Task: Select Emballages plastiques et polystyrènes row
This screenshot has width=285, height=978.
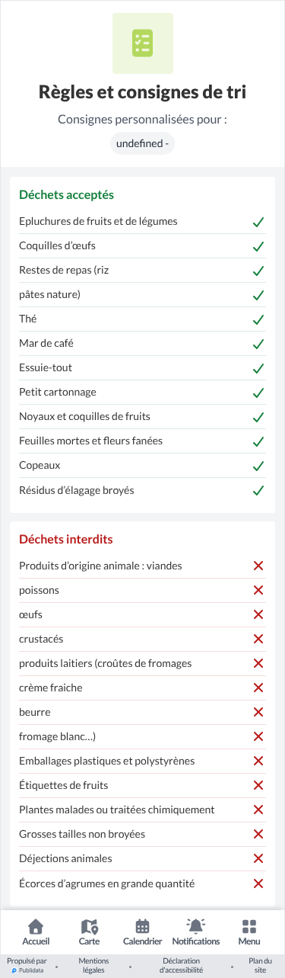Action: 143,761
